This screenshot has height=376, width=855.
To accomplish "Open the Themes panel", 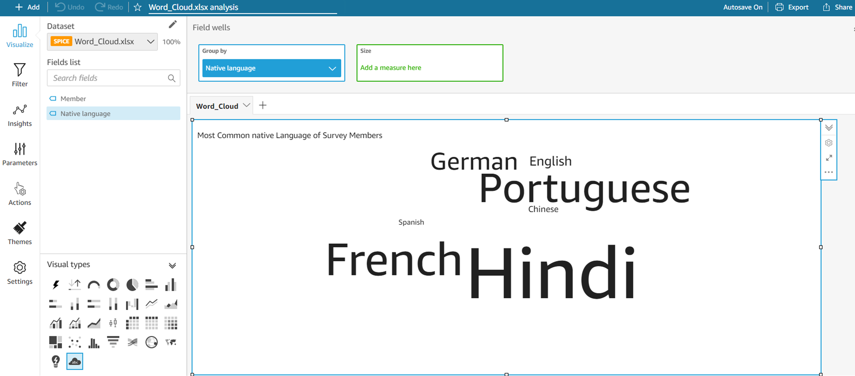I will coord(20,233).
